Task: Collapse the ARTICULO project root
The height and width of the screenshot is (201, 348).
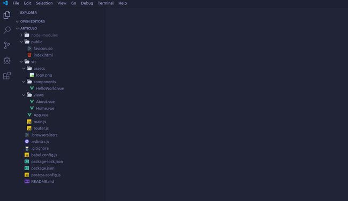Action: (x=17, y=28)
